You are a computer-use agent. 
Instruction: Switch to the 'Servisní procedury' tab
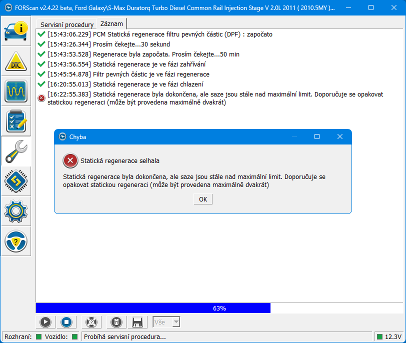click(66, 24)
